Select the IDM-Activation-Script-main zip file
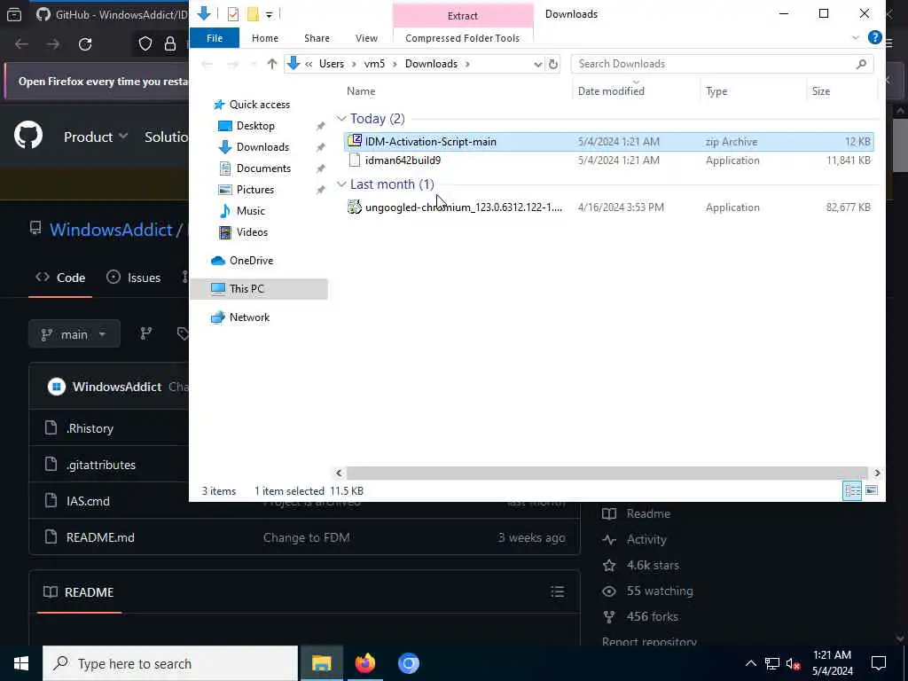Viewport: 908px width, 681px height. (x=608, y=141)
